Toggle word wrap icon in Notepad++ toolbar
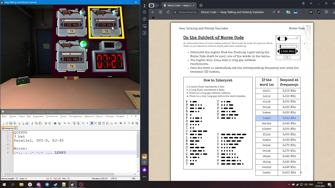This screenshot has width=335, height=188. coord(83,123)
